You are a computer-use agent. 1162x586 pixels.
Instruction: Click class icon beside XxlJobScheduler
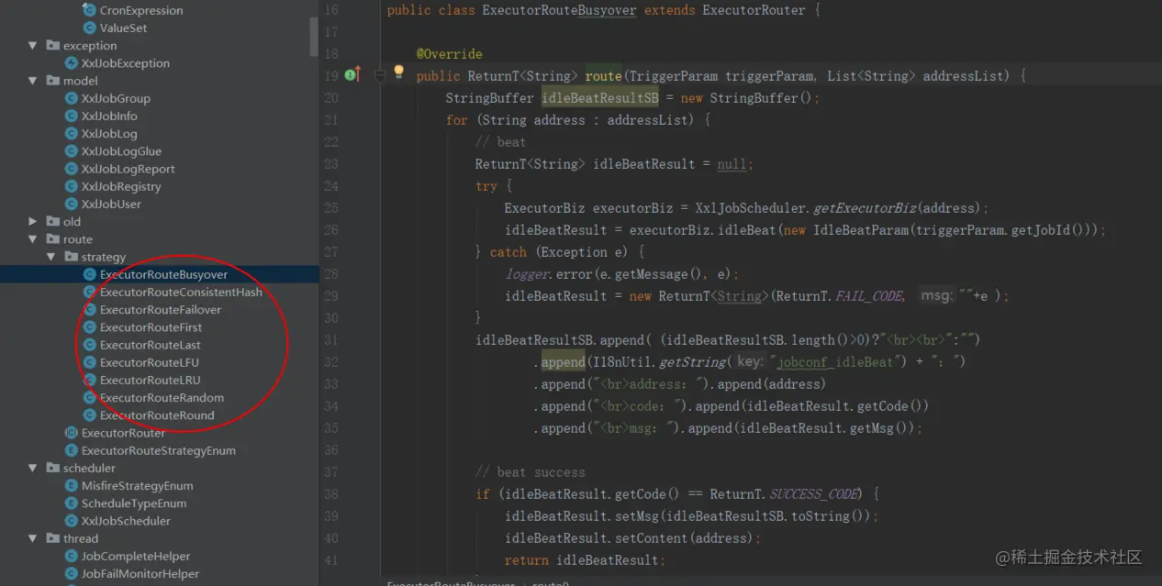click(72, 521)
